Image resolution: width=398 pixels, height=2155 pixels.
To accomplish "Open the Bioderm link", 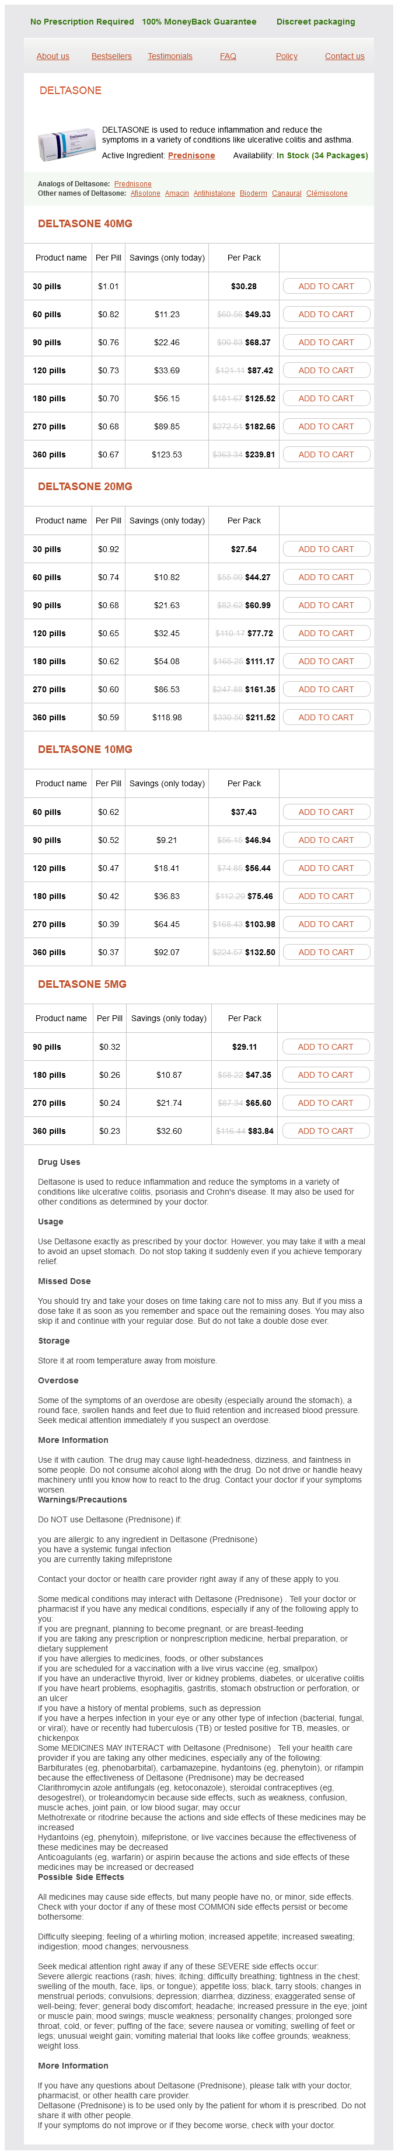I will (x=253, y=193).
